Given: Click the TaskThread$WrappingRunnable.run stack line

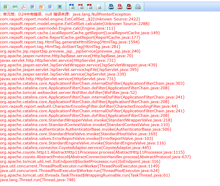Looking at the screenshot, I should [85, 175].
